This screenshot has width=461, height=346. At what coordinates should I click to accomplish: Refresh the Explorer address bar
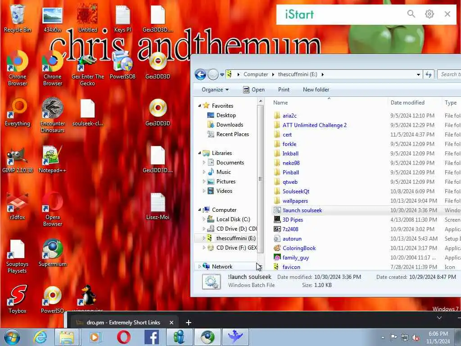click(x=429, y=74)
